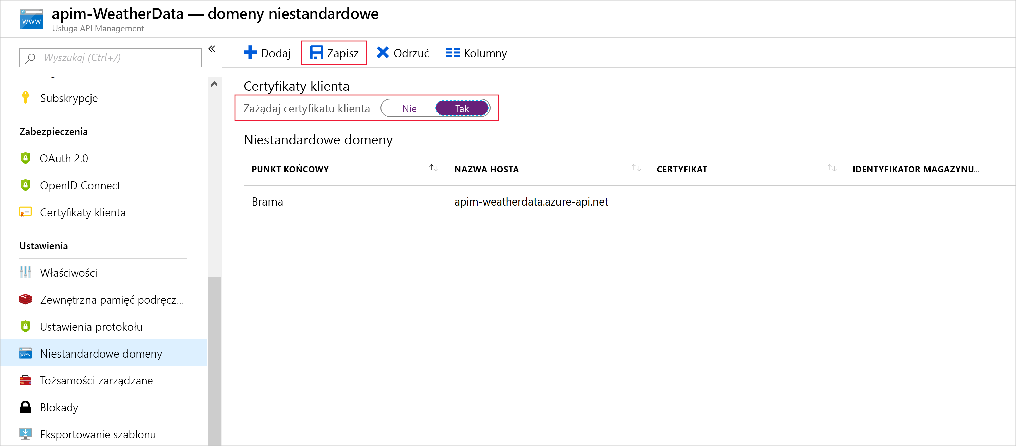The height and width of the screenshot is (446, 1016).
Task: Click Dodaj to add a domain
Action: coord(267,53)
